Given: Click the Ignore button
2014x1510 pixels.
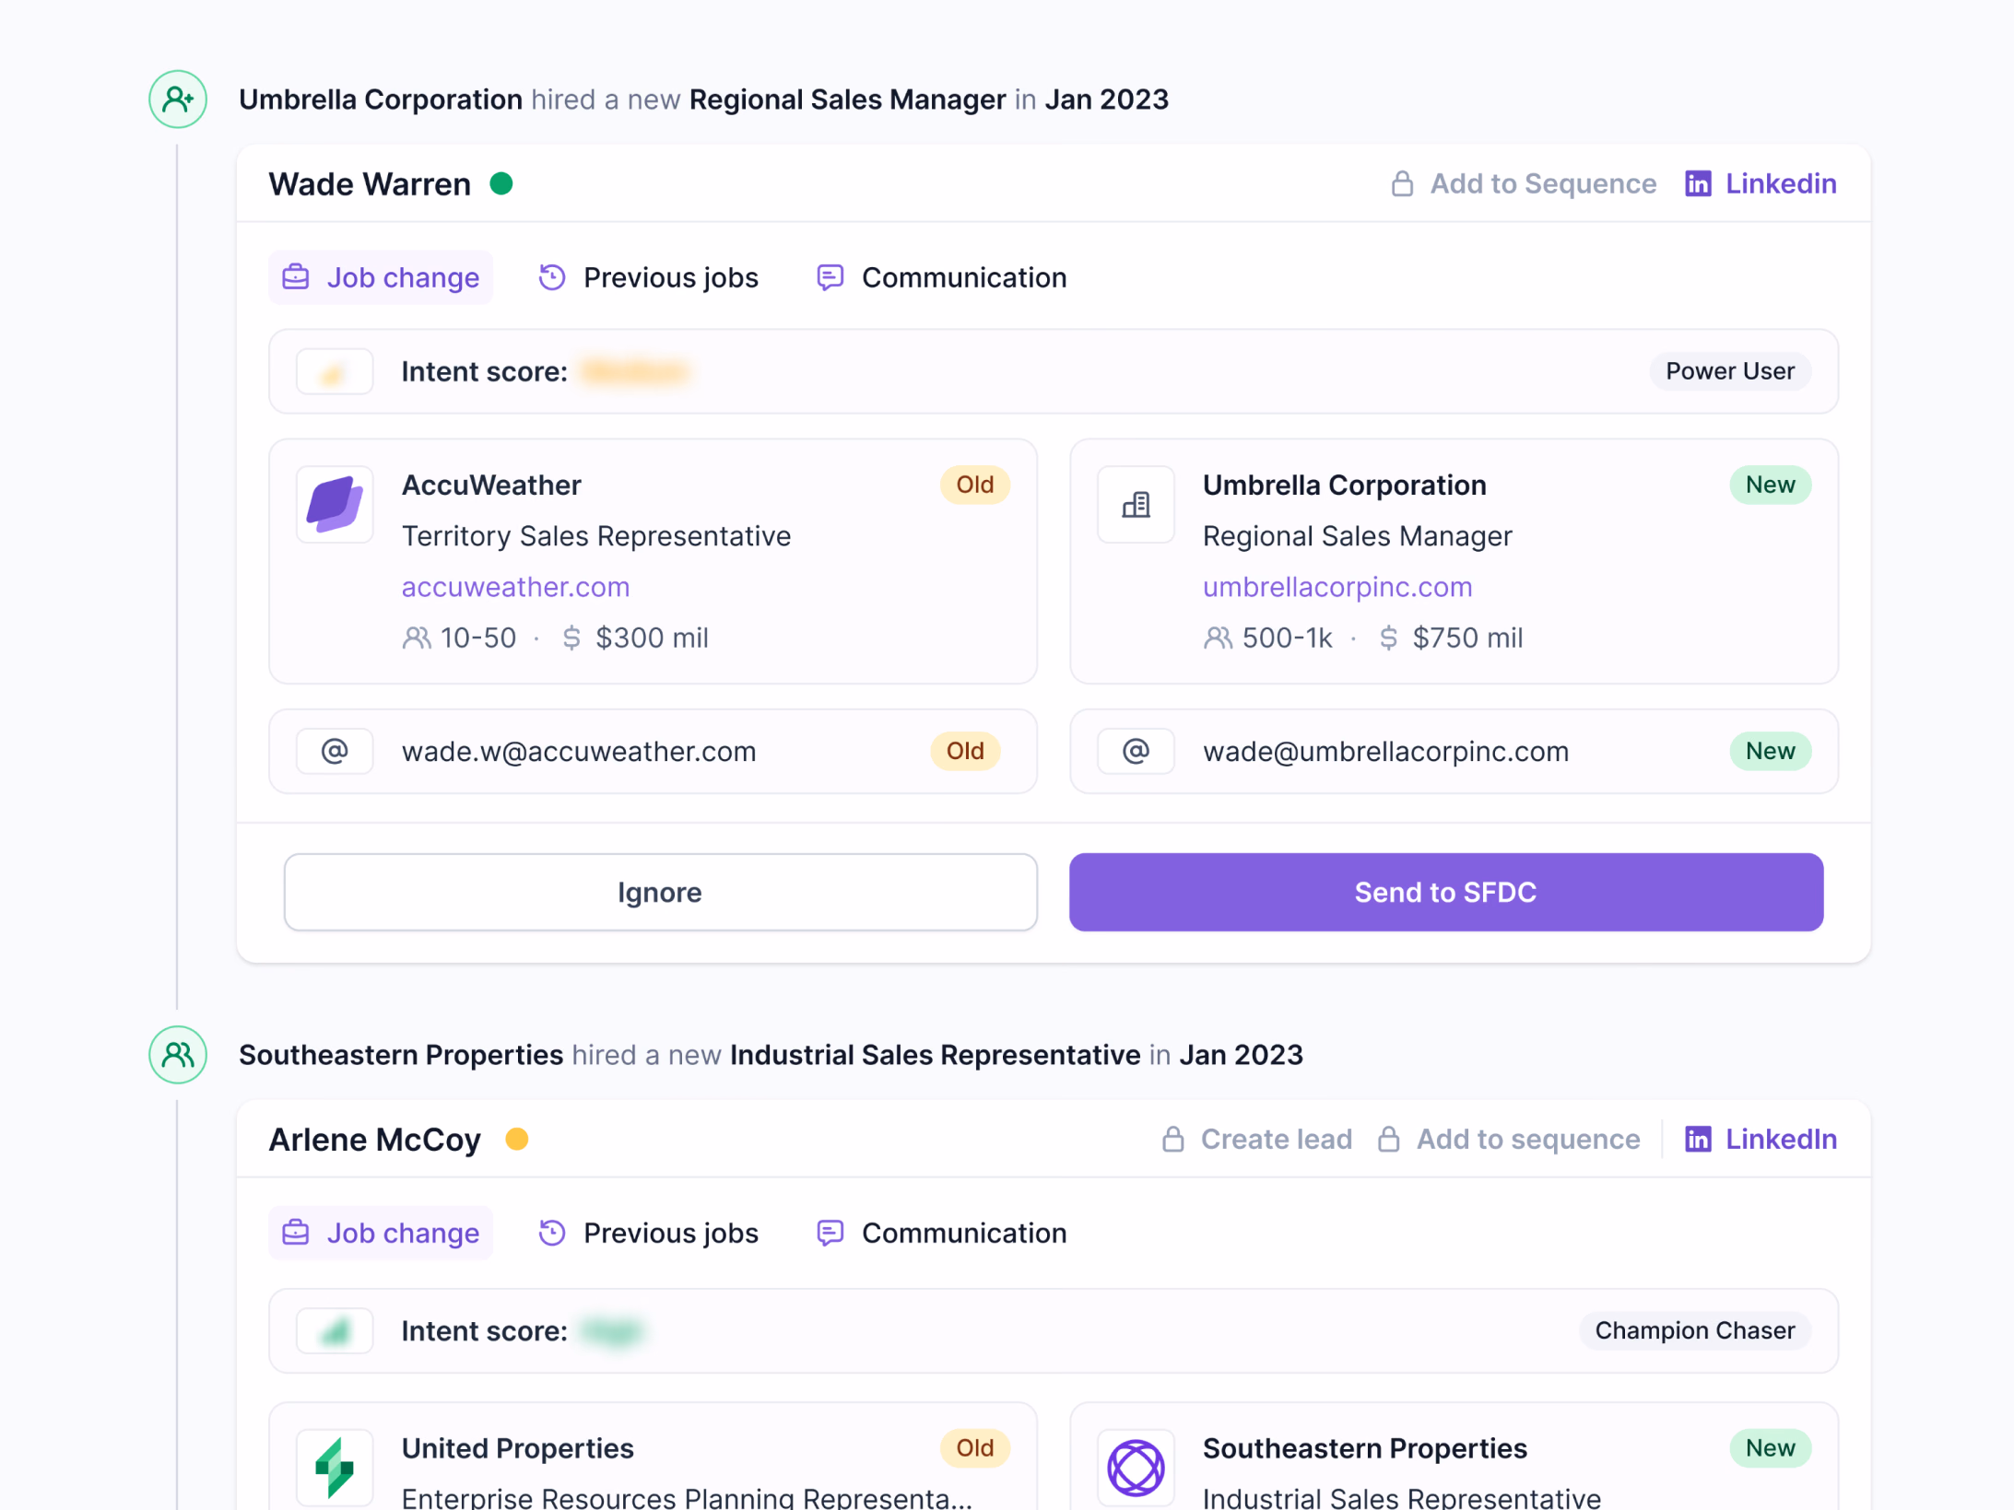Looking at the screenshot, I should 660,892.
